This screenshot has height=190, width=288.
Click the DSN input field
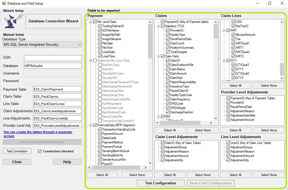click(53, 58)
